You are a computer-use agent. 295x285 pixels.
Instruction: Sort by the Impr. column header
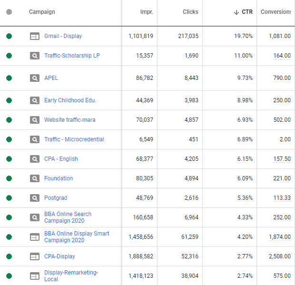(x=147, y=12)
